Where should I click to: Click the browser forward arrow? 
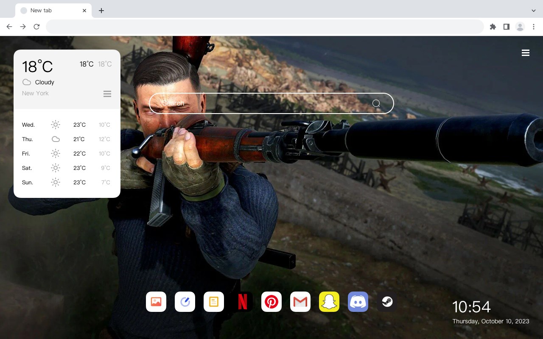23,27
